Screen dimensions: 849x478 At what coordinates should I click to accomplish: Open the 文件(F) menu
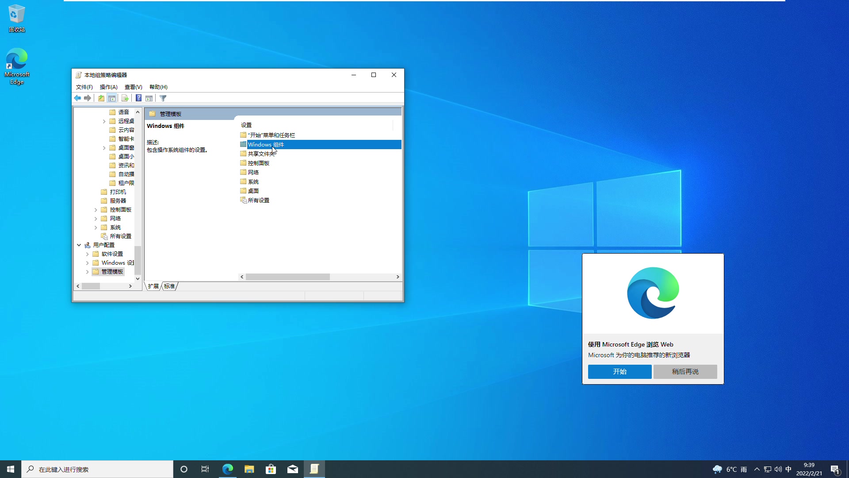(x=84, y=87)
